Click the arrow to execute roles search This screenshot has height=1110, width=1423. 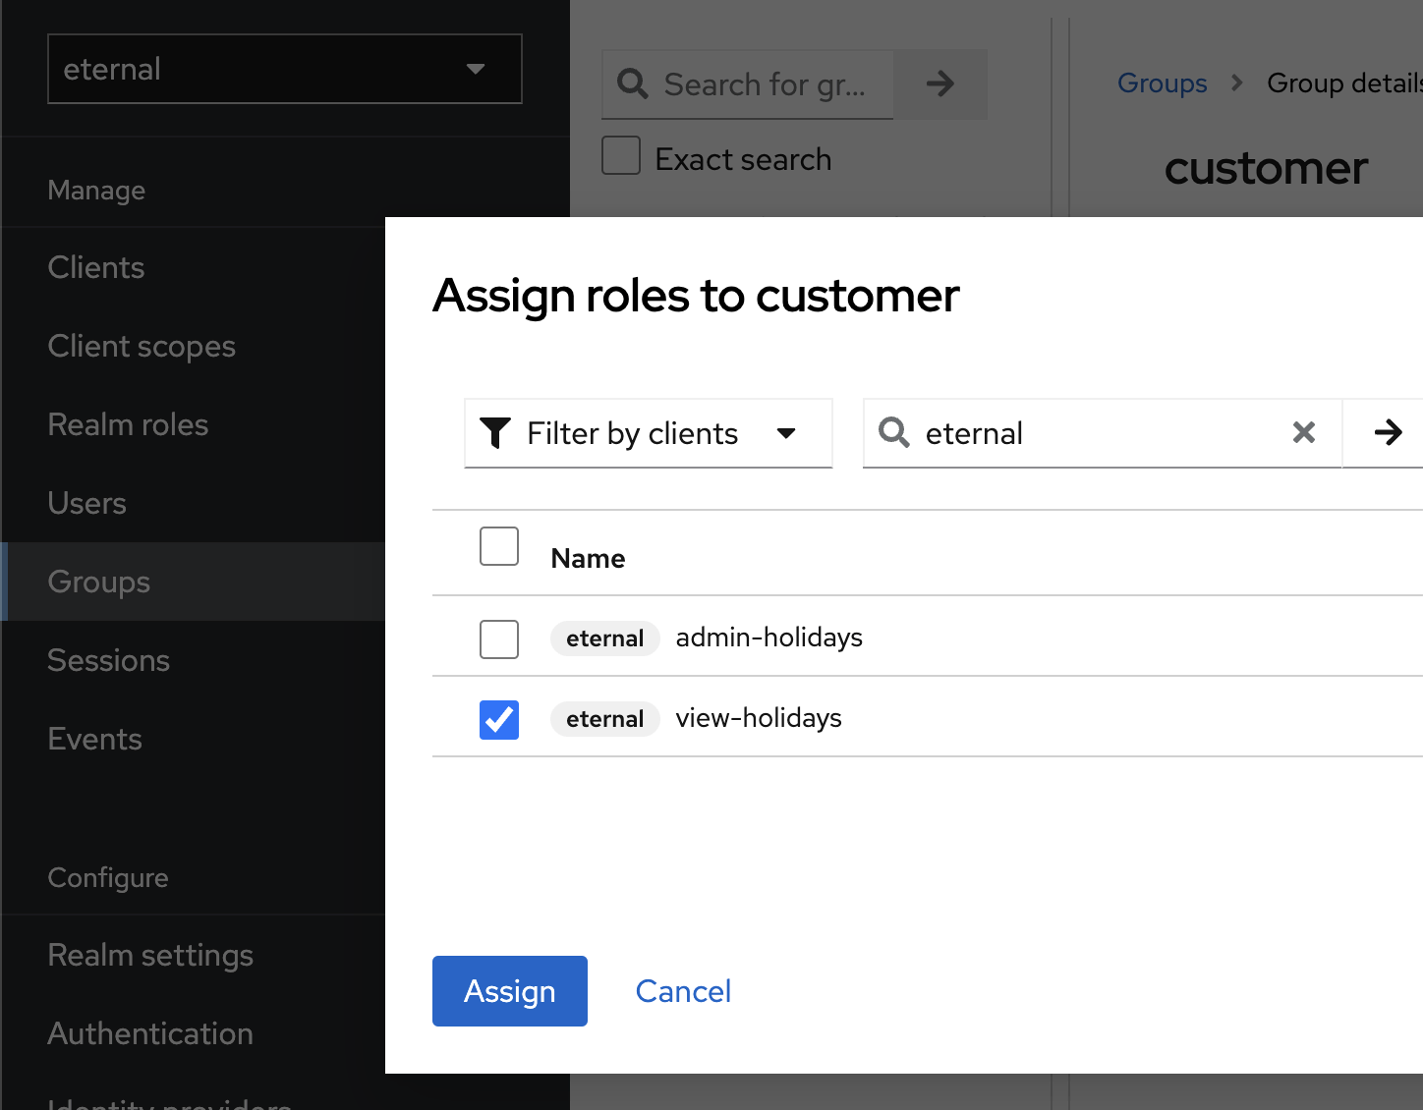(1389, 432)
